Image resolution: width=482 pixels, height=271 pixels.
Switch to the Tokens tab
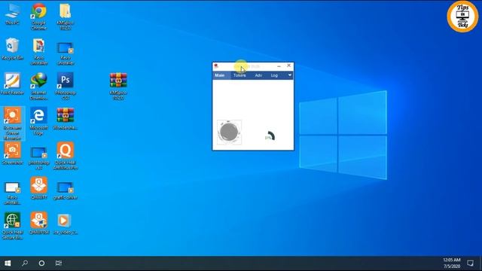coord(239,75)
